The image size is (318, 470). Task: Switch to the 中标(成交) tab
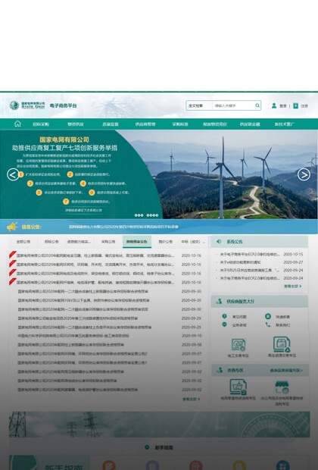click(x=193, y=242)
